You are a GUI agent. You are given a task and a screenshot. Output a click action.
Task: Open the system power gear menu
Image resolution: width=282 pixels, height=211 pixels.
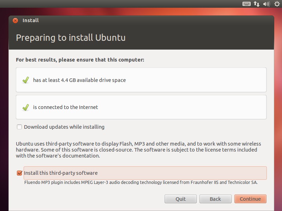pos(277,4)
